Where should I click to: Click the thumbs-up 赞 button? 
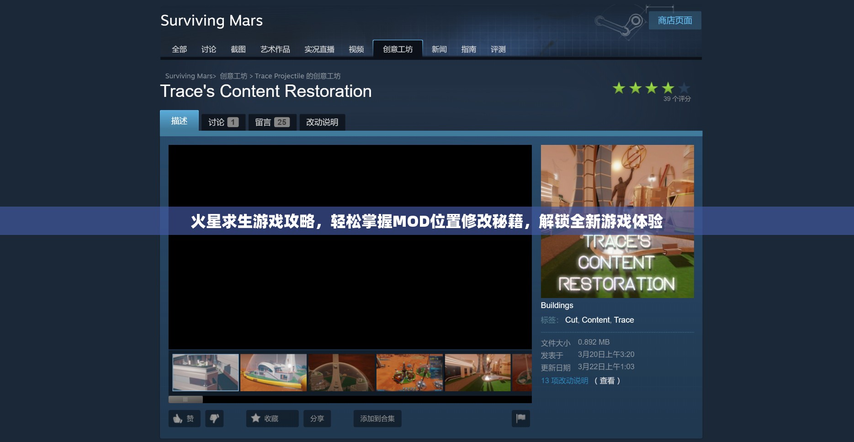[185, 418]
